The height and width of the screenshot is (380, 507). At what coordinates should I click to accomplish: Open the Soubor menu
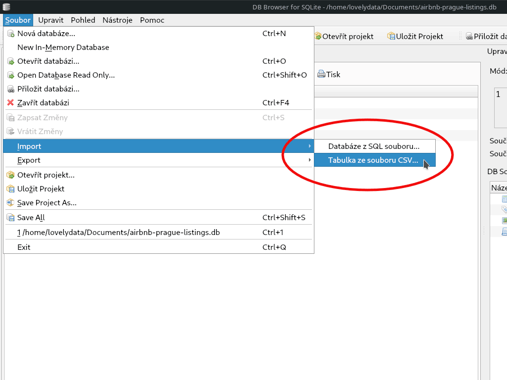coord(18,20)
